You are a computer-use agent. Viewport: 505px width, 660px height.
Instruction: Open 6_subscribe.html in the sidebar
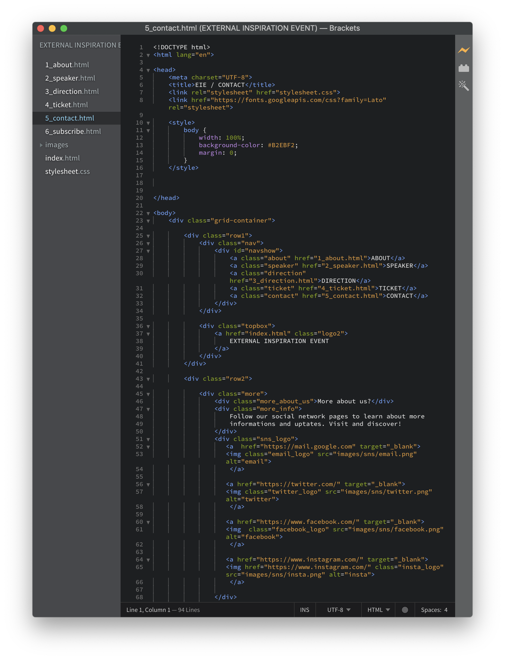[73, 131]
